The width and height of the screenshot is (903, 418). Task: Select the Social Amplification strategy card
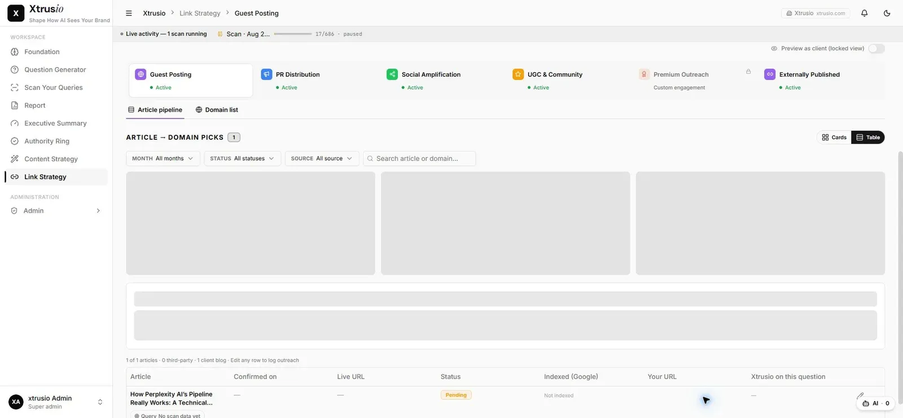442,80
